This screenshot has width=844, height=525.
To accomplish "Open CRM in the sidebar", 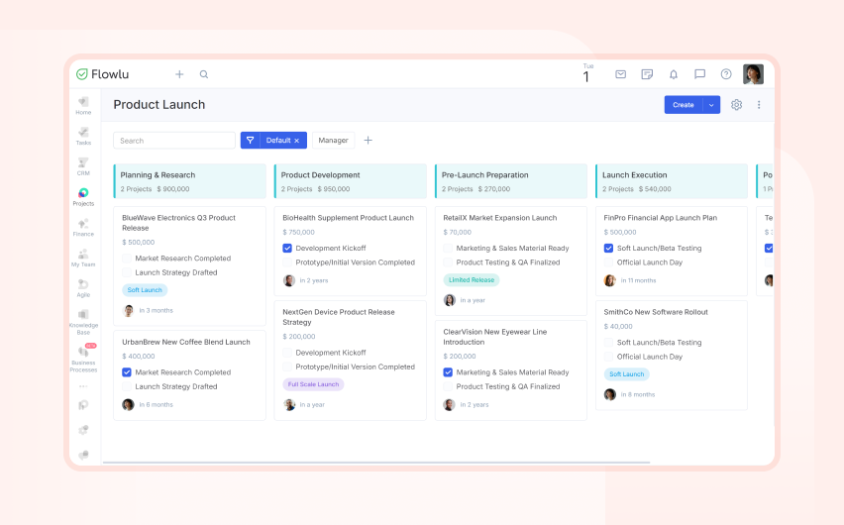I will coord(83,166).
